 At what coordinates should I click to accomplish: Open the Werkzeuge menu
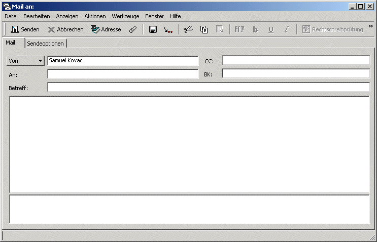coord(125,16)
